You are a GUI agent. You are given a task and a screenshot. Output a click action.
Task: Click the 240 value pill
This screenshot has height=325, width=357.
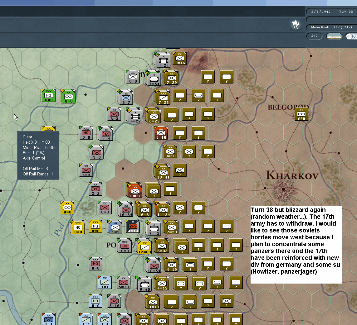point(314,36)
